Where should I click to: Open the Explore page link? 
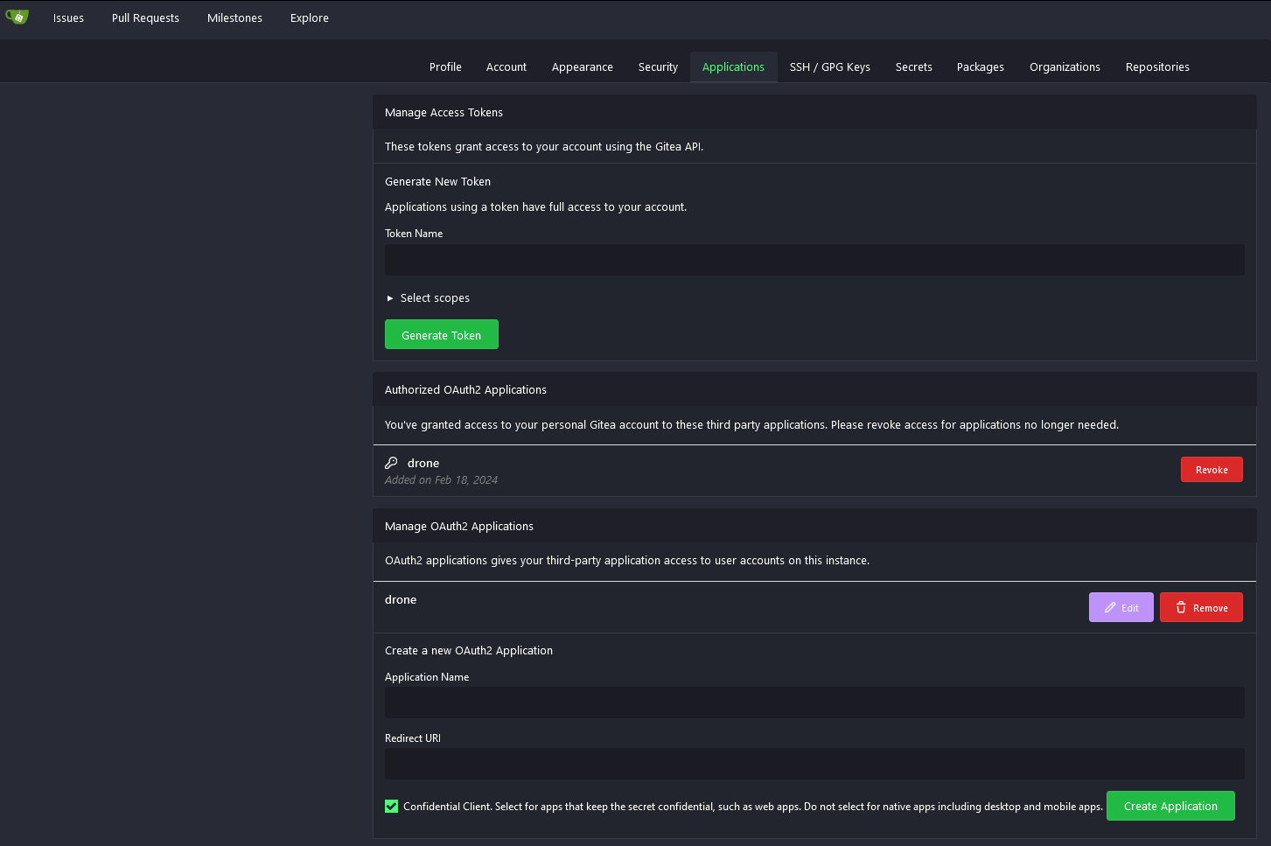click(x=309, y=18)
